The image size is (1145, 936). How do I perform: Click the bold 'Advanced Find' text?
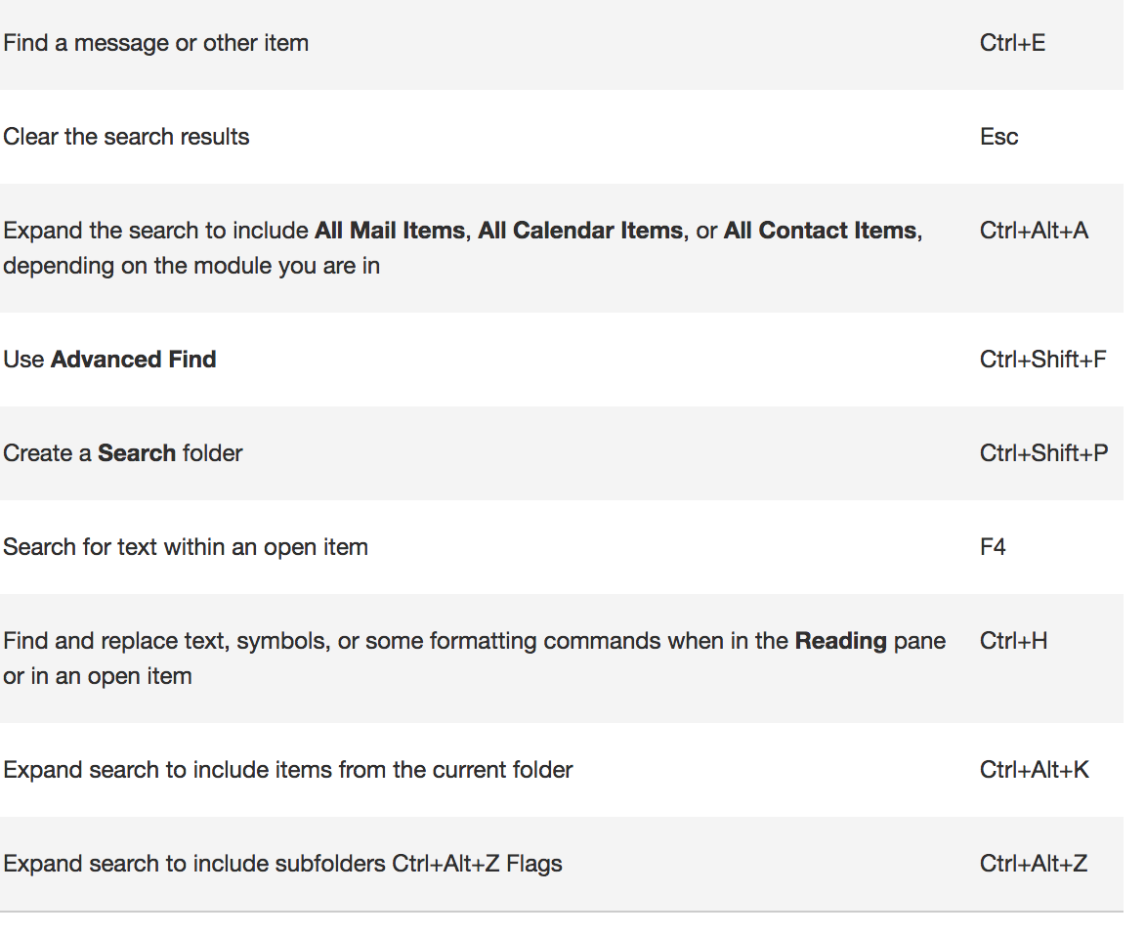pyautogui.click(x=134, y=360)
